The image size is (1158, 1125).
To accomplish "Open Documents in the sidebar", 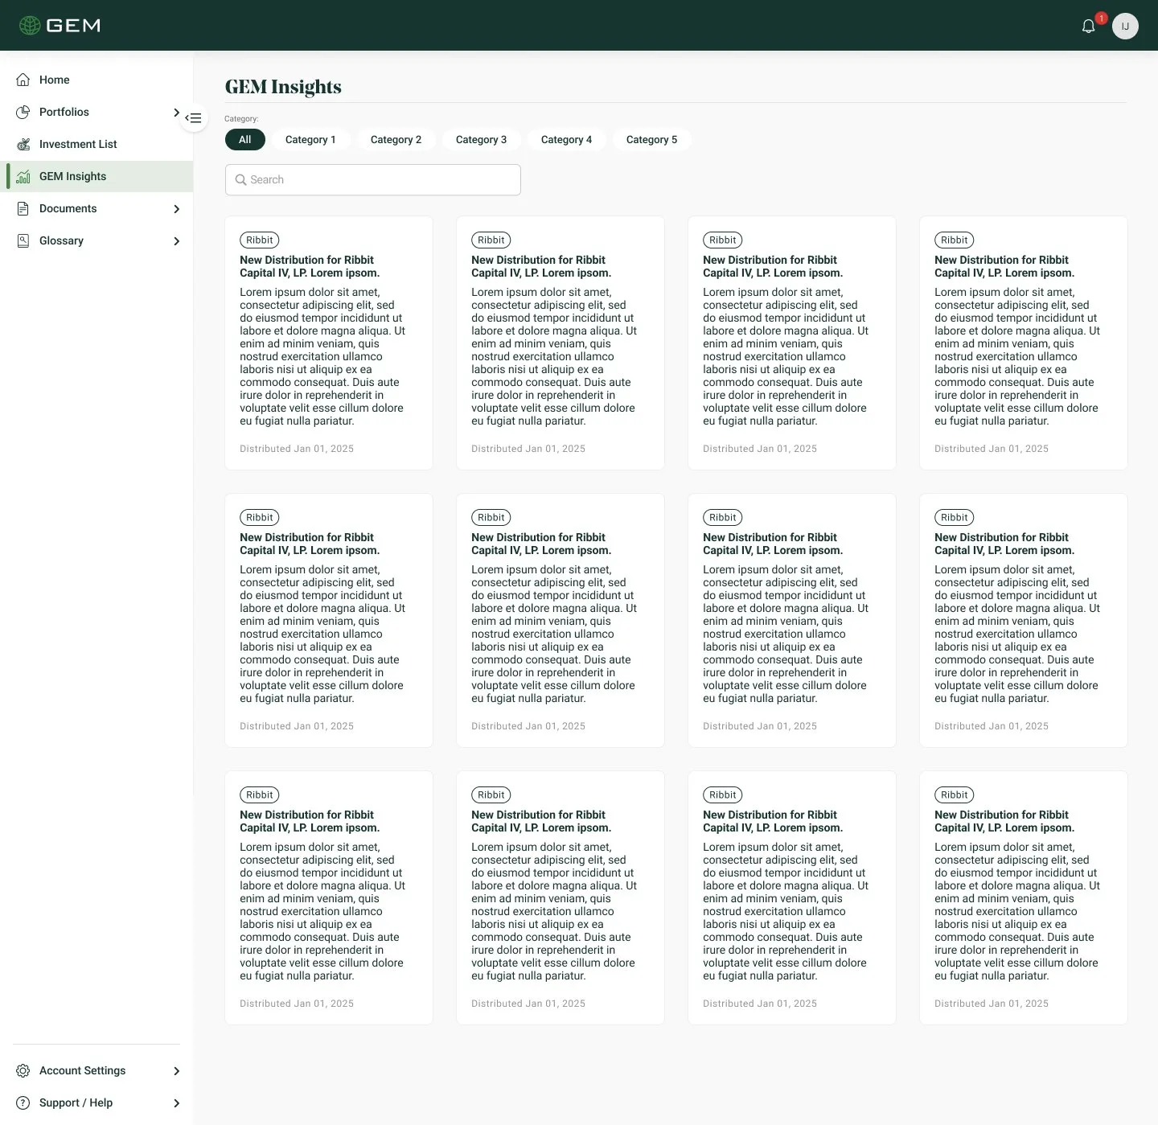I will pyautogui.click(x=96, y=208).
